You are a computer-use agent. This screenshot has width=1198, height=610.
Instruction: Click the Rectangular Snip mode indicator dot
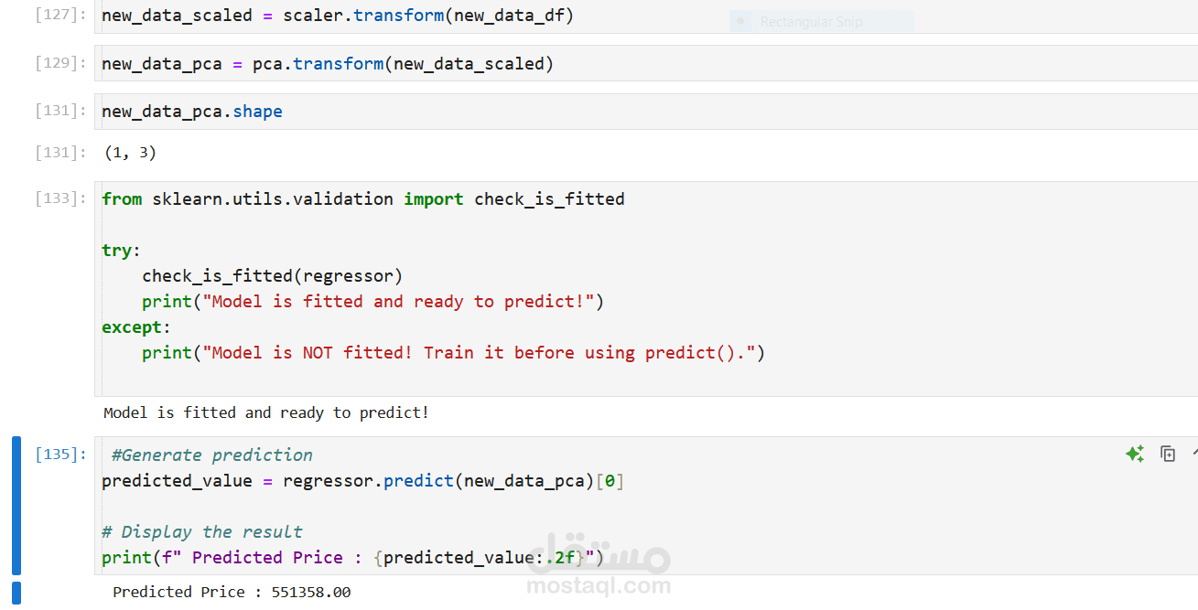point(740,20)
